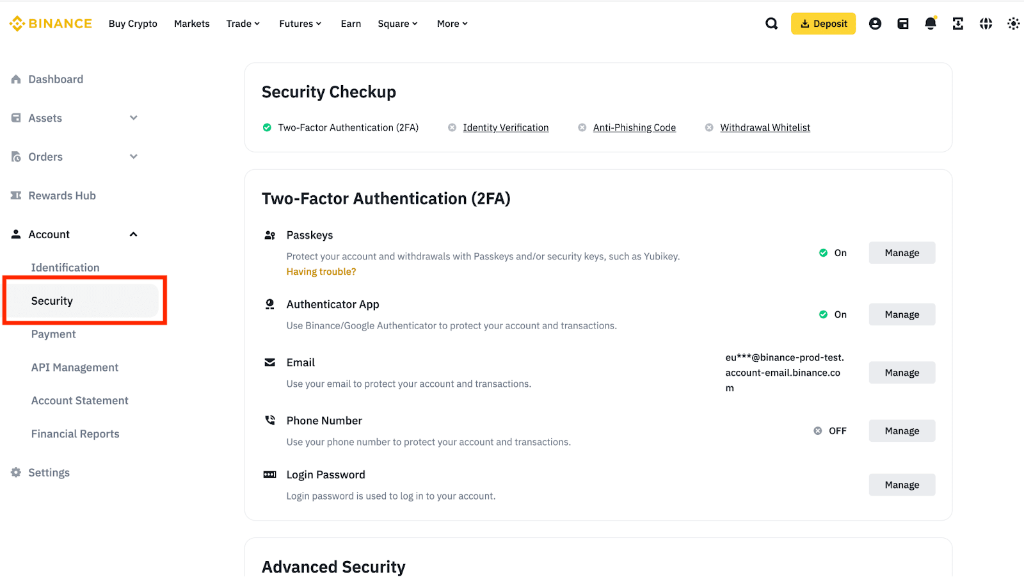Manage the Passkeys setting
The height and width of the screenshot is (577, 1024).
point(902,253)
